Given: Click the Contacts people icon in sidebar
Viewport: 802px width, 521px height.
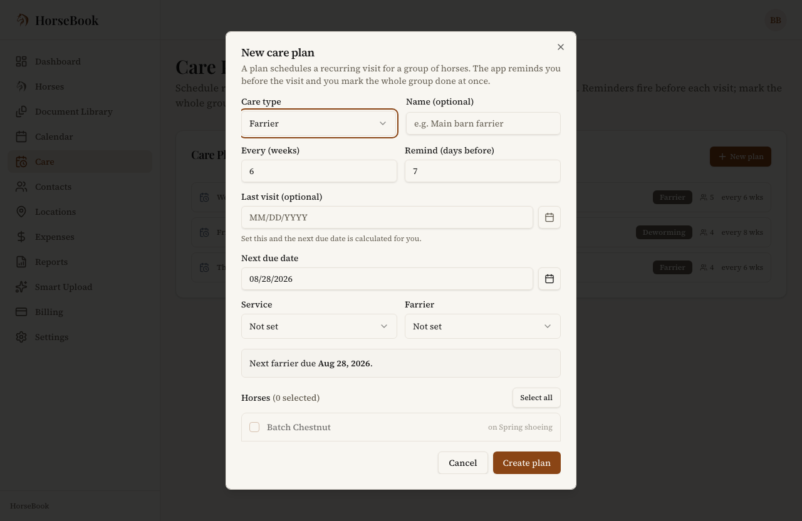Looking at the screenshot, I should click(21, 187).
